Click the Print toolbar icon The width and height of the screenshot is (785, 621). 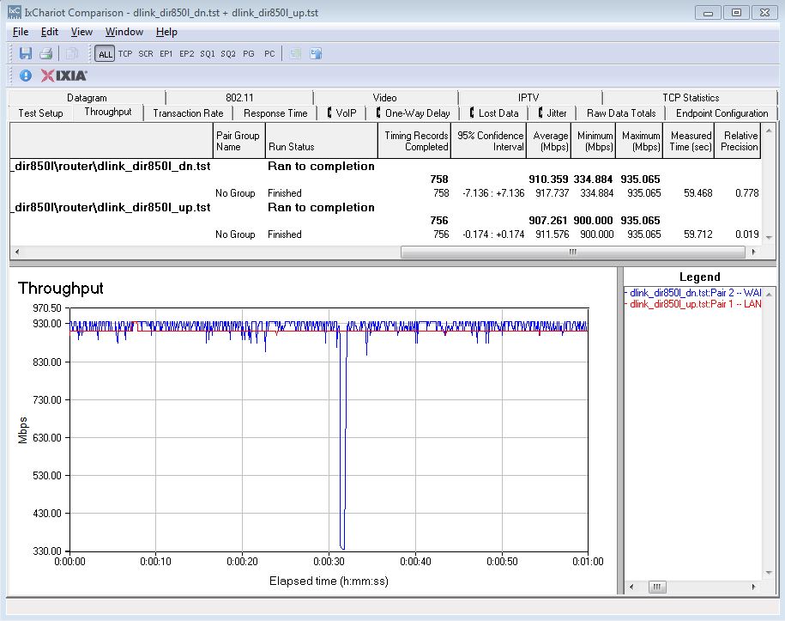tap(46, 53)
